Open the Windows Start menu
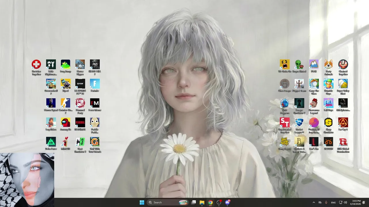Screen dimensions: 369x207 pos(142,202)
